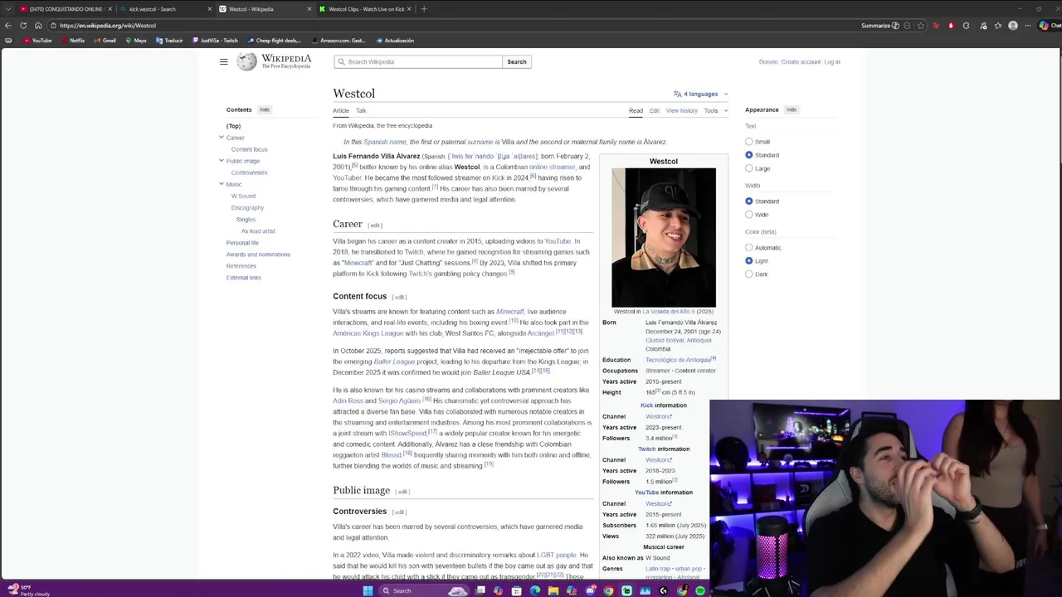
Task: Edit the Career section via its edit link
Action: click(375, 226)
